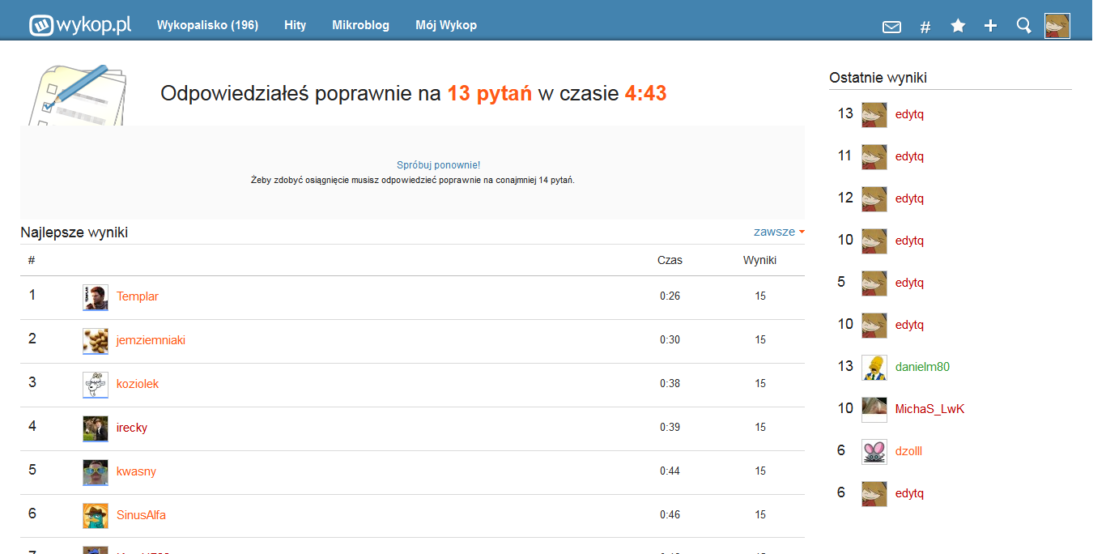Open the user profile avatar in header
Viewport: 1106px width, 554px height.
[1057, 26]
